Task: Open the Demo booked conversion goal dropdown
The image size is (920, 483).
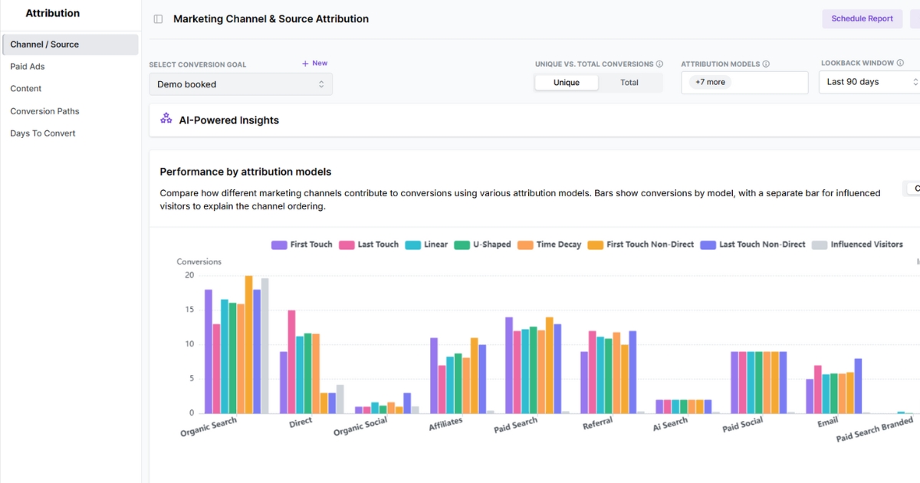Action: (x=240, y=84)
